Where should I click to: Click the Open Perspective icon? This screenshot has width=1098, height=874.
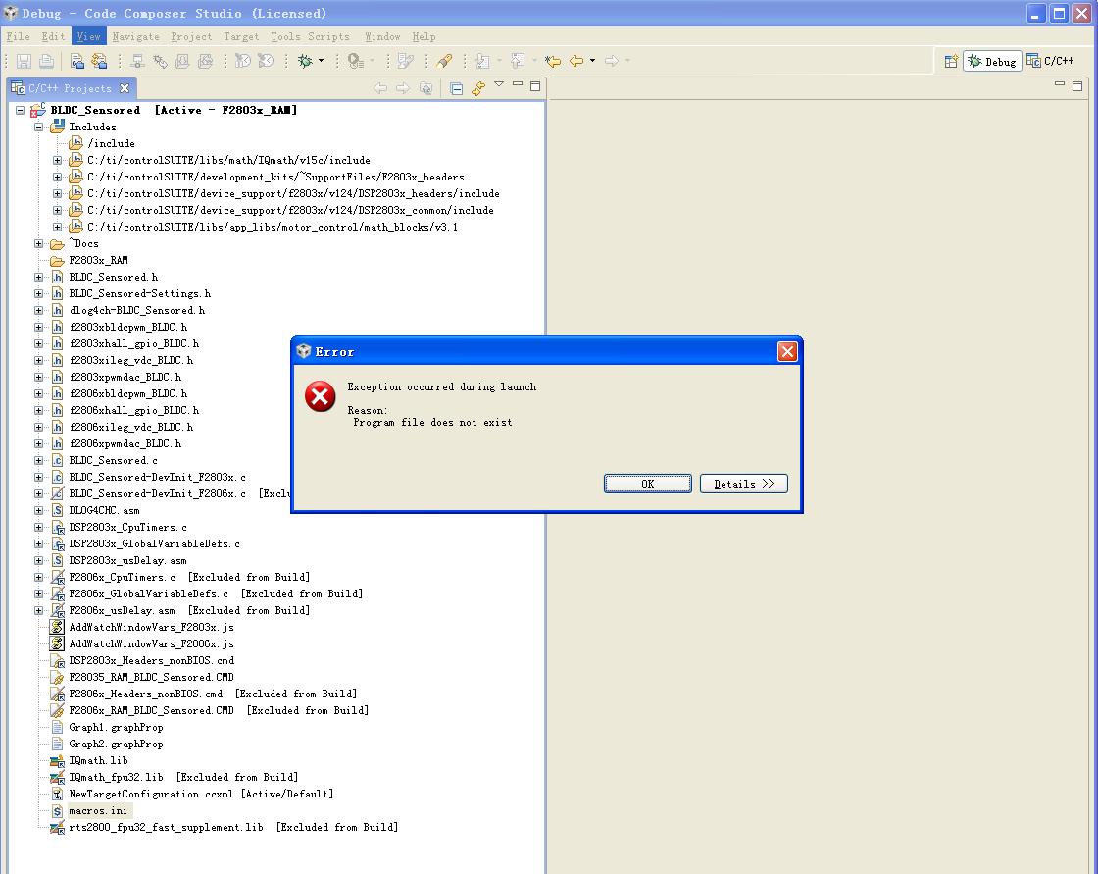coord(951,62)
